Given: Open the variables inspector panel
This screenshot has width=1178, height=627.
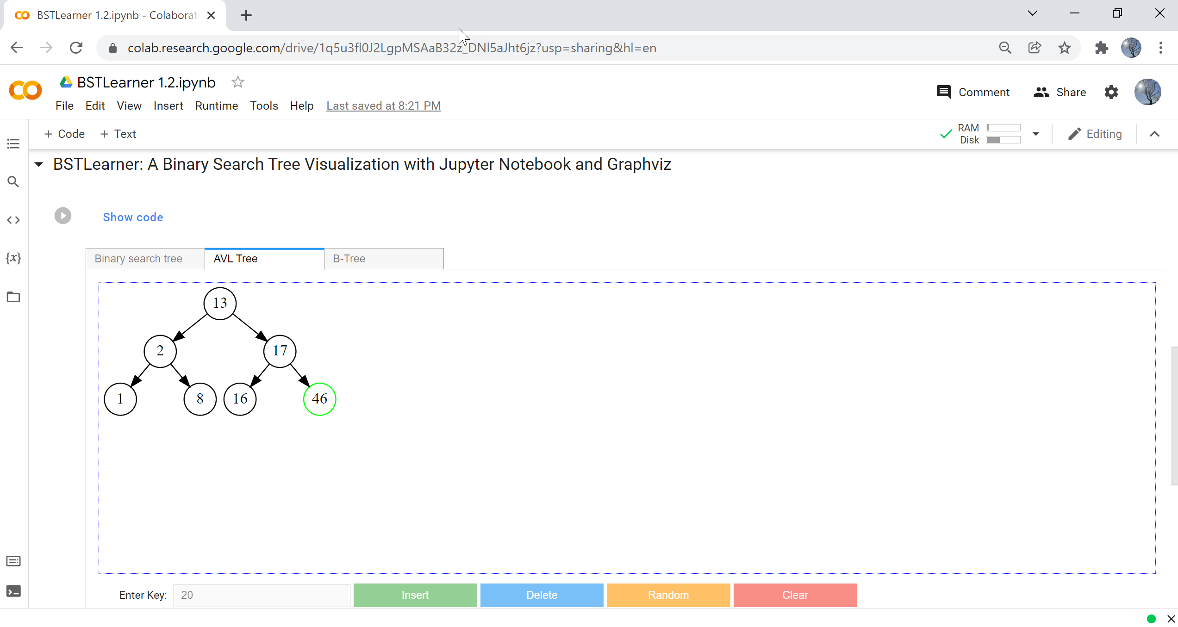Looking at the screenshot, I should (x=13, y=258).
